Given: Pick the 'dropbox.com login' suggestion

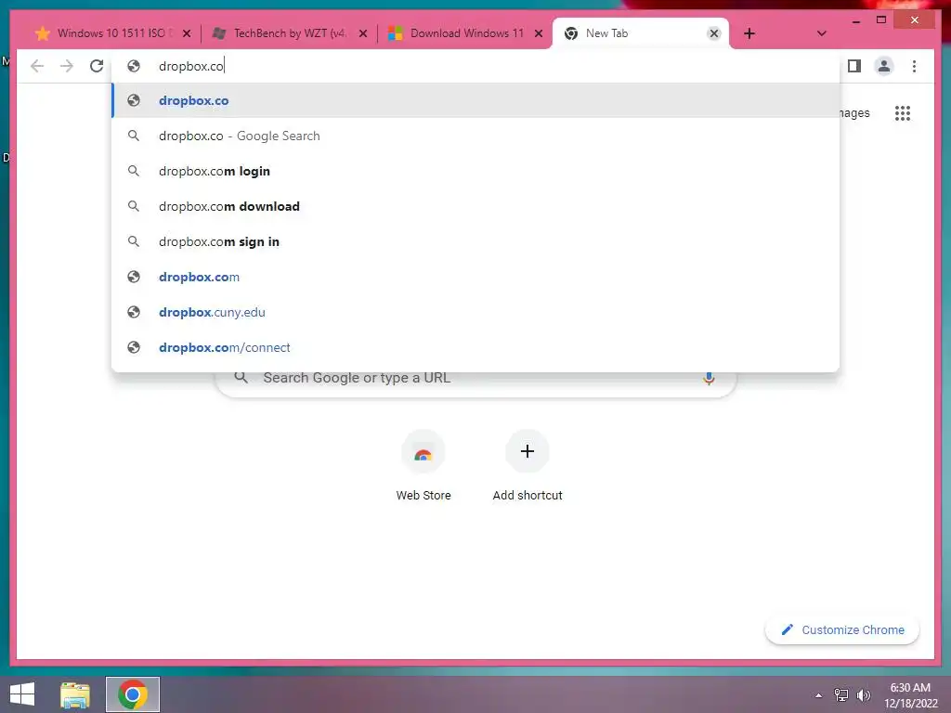Looking at the screenshot, I should (475, 171).
